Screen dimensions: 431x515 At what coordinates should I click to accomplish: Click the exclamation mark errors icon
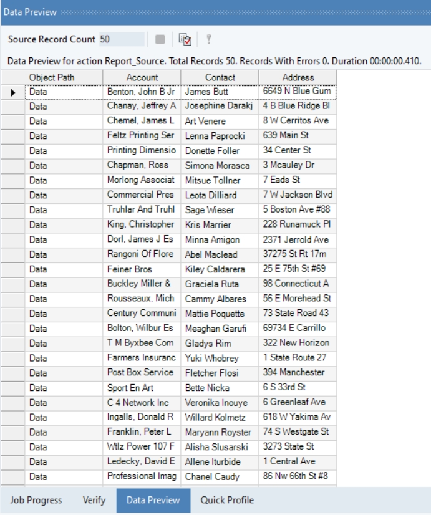(x=209, y=39)
